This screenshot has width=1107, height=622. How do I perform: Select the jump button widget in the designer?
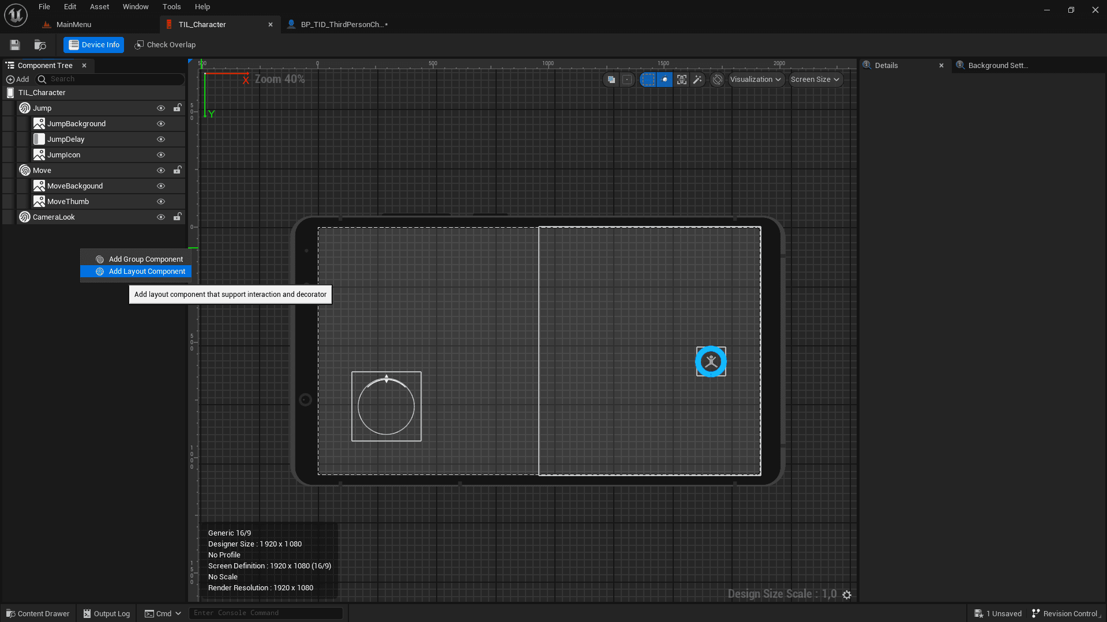coord(711,361)
